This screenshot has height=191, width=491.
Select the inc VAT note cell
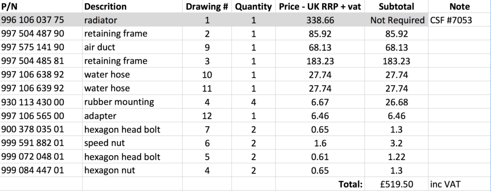[459, 184]
